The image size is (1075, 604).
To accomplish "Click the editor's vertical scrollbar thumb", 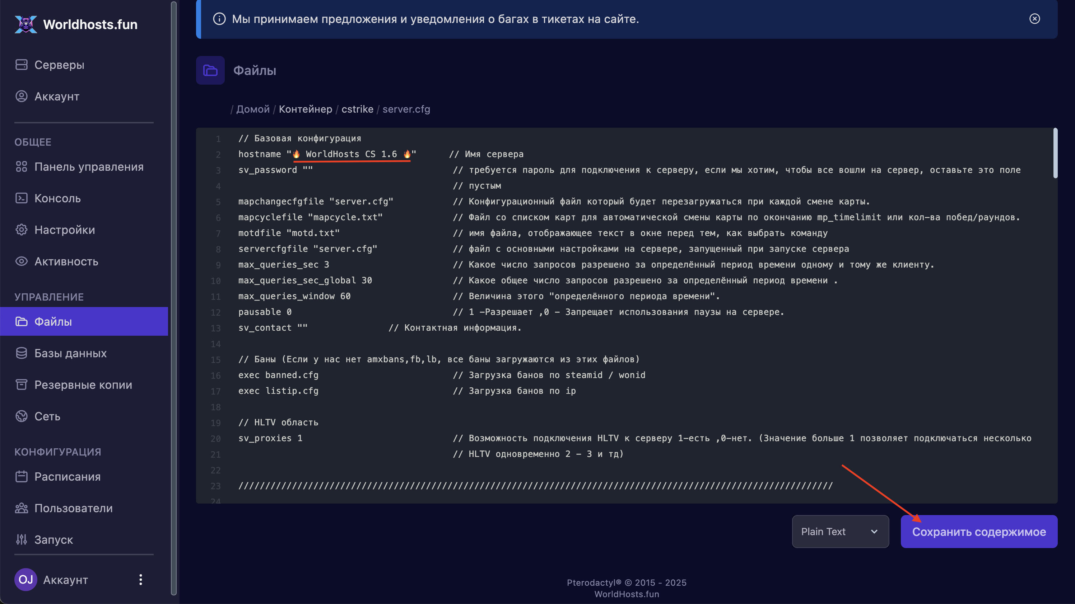I will pyautogui.click(x=1055, y=154).
